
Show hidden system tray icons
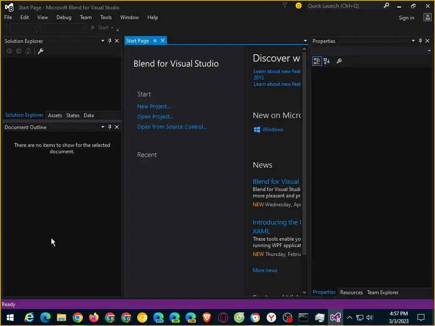[x=350, y=318]
